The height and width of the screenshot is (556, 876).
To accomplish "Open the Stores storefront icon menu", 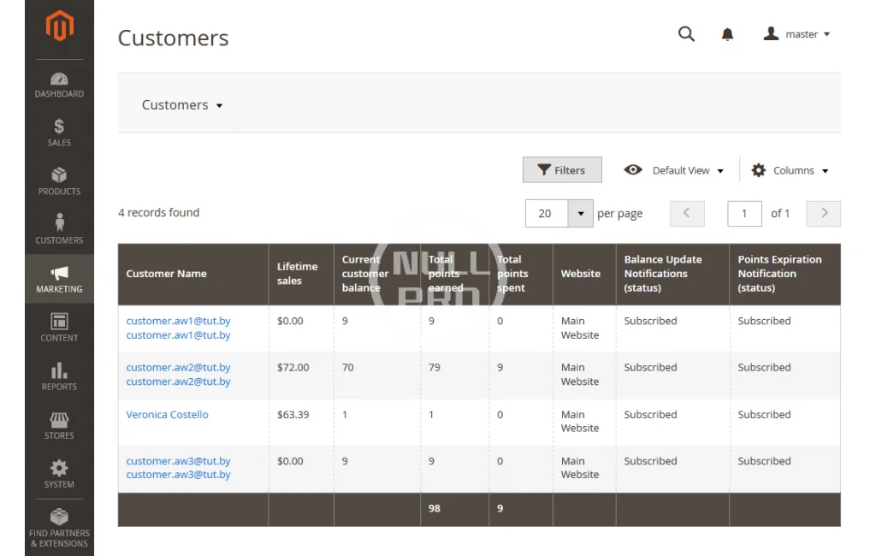I will [59, 425].
